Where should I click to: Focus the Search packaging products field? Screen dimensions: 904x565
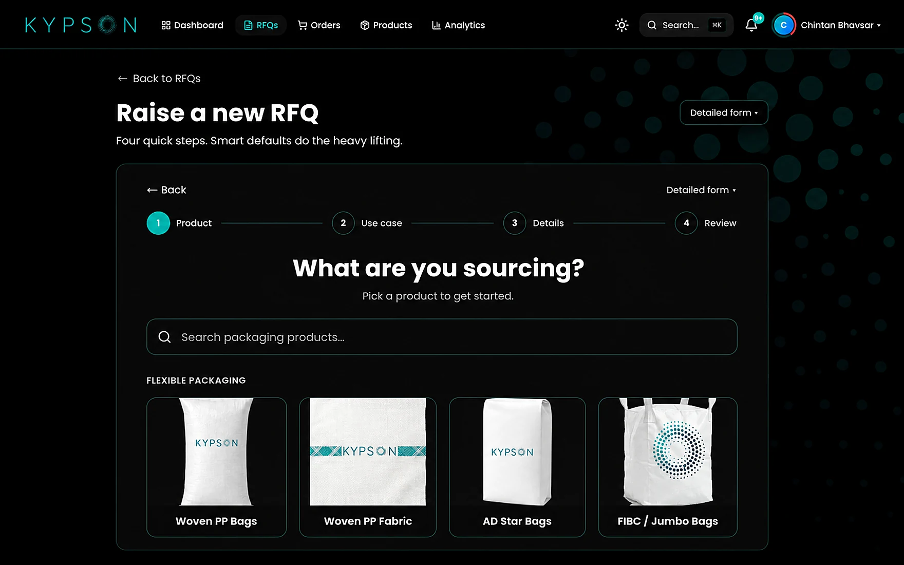(x=442, y=337)
